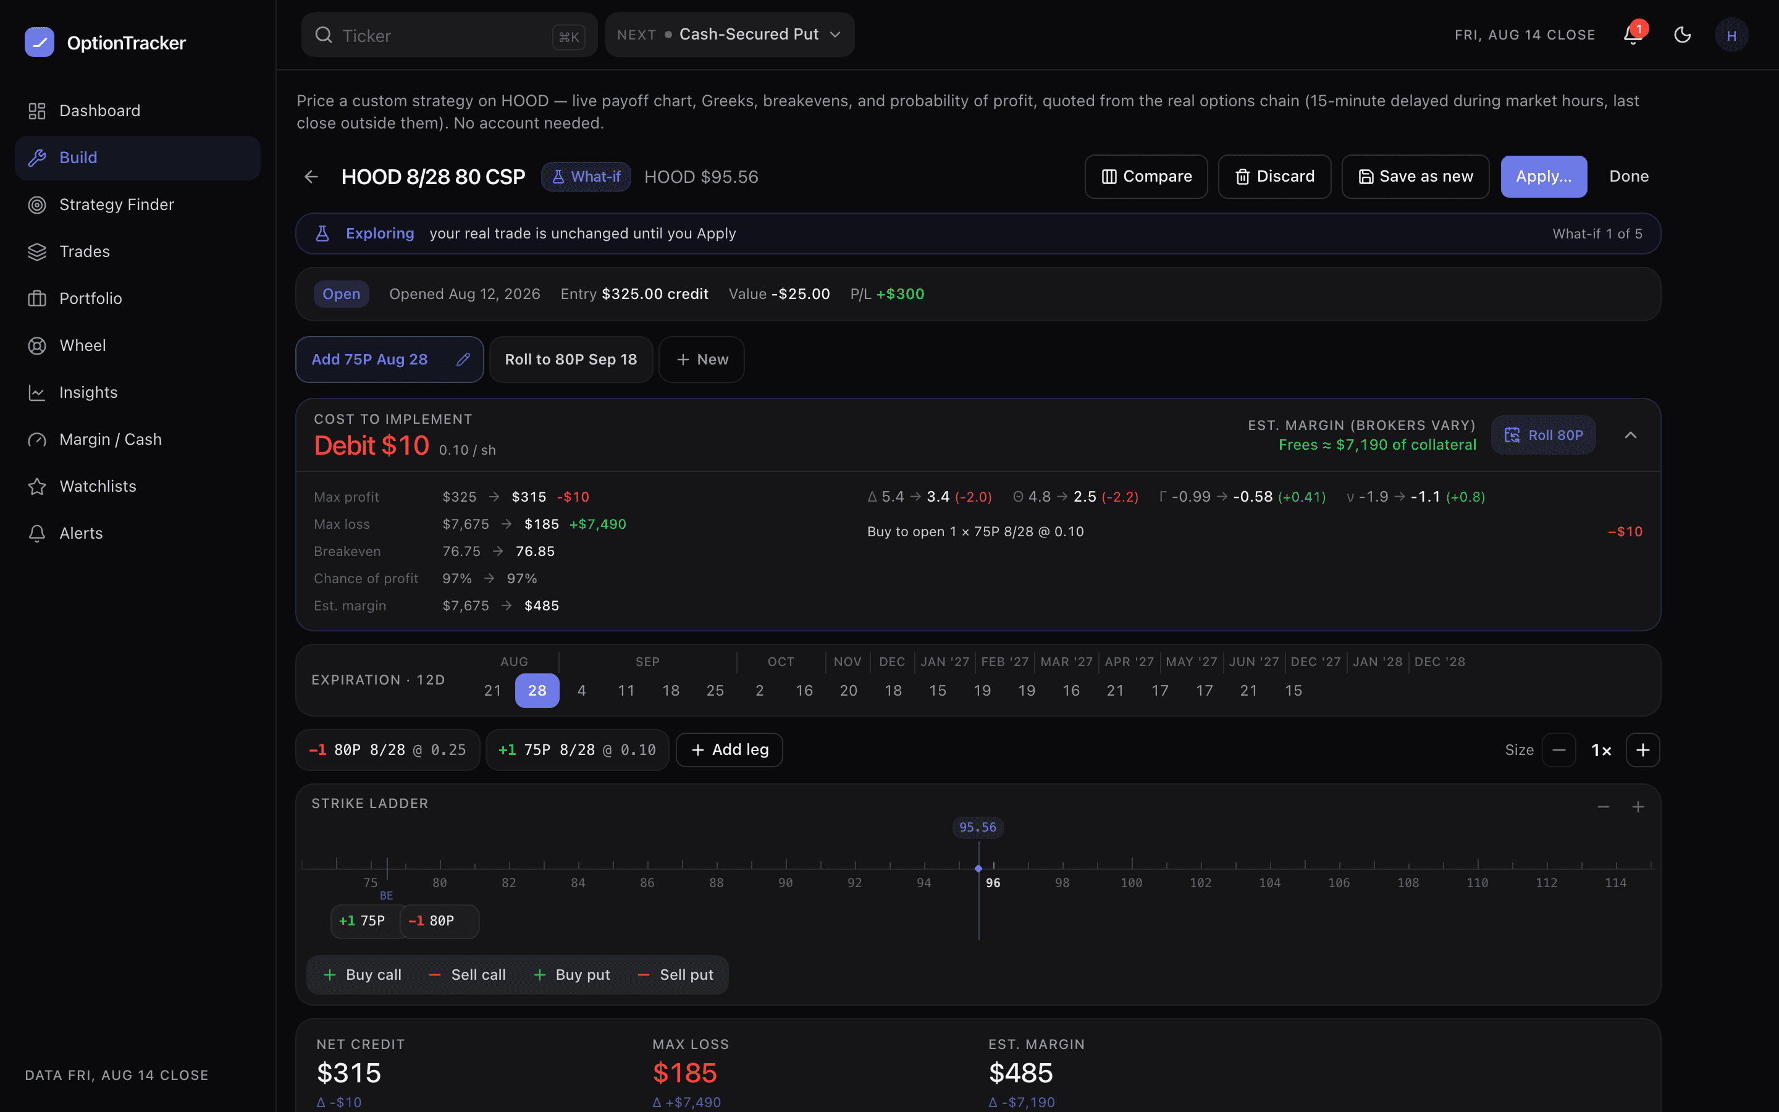
Task: Select the Build sidebar item
Action: pyautogui.click(x=138, y=158)
